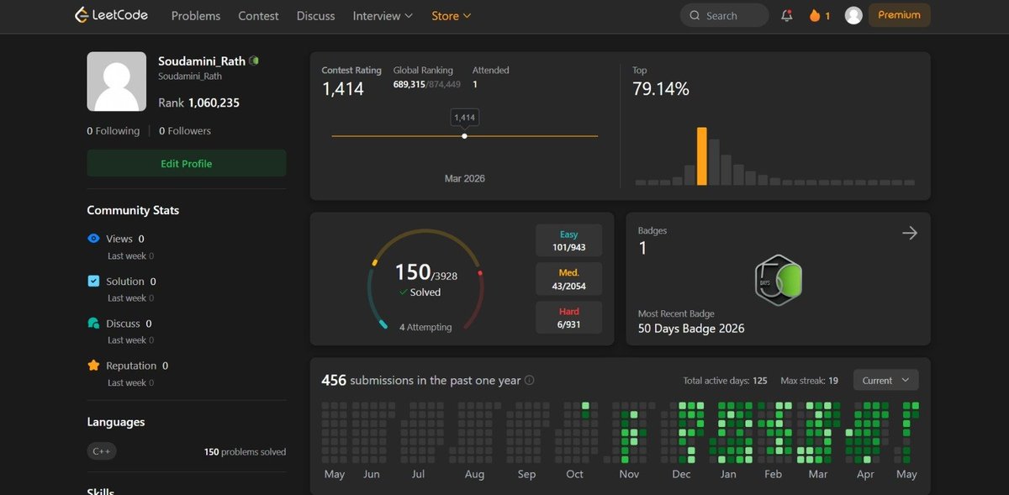Click the search magnifier icon
1009x495 pixels.
695,15
